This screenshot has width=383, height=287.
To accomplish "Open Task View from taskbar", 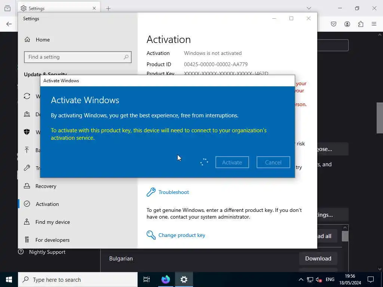I will [147, 280].
